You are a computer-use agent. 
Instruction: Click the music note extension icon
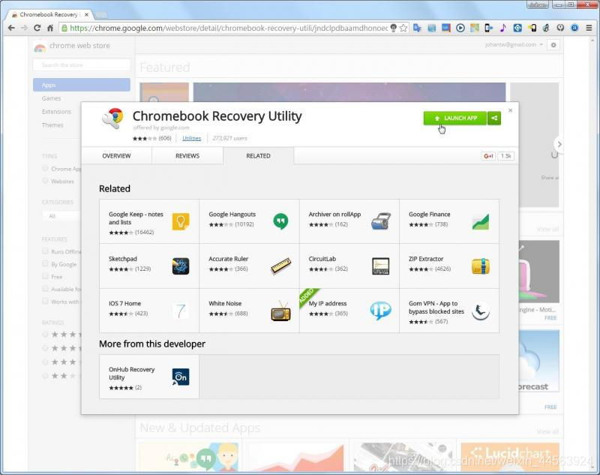click(x=502, y=28)
